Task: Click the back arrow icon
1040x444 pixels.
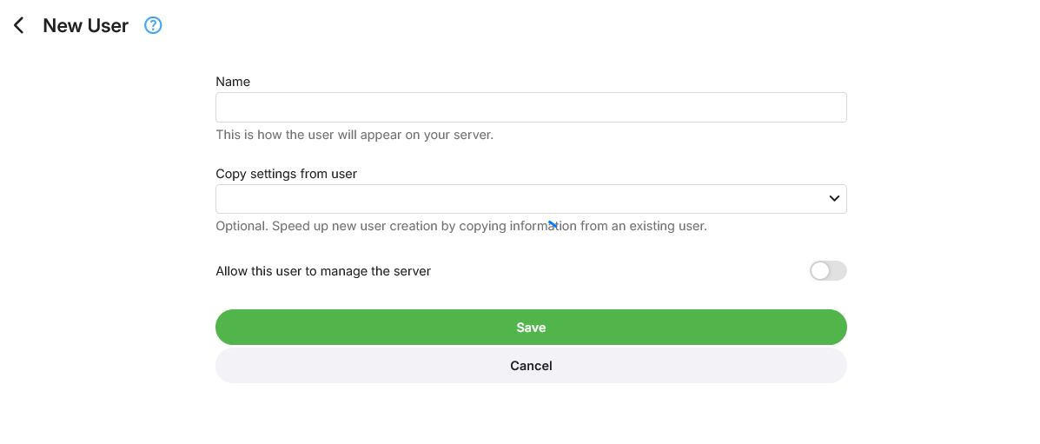Action: point(19,26)
